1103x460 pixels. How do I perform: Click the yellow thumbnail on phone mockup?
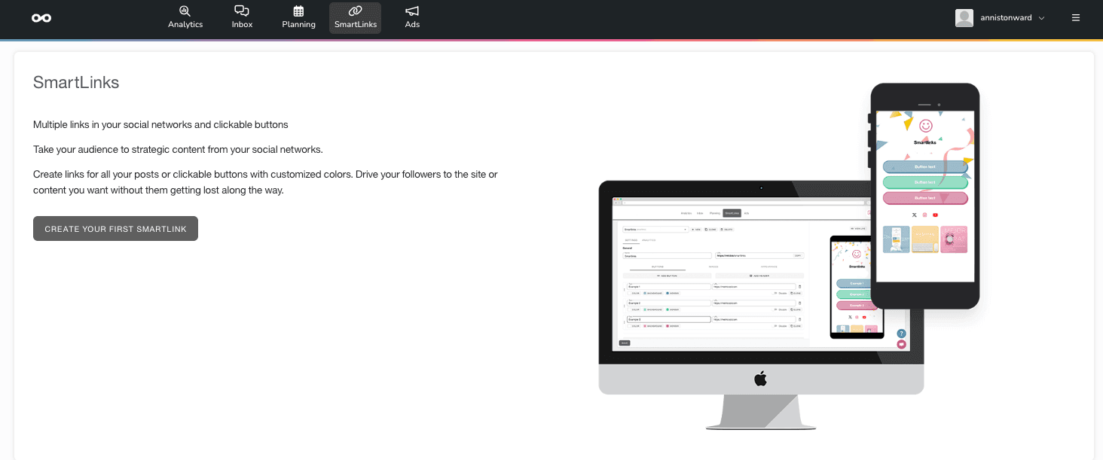pos(925,239)
